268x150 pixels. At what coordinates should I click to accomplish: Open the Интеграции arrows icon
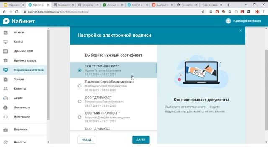click(x=5, y=117)
